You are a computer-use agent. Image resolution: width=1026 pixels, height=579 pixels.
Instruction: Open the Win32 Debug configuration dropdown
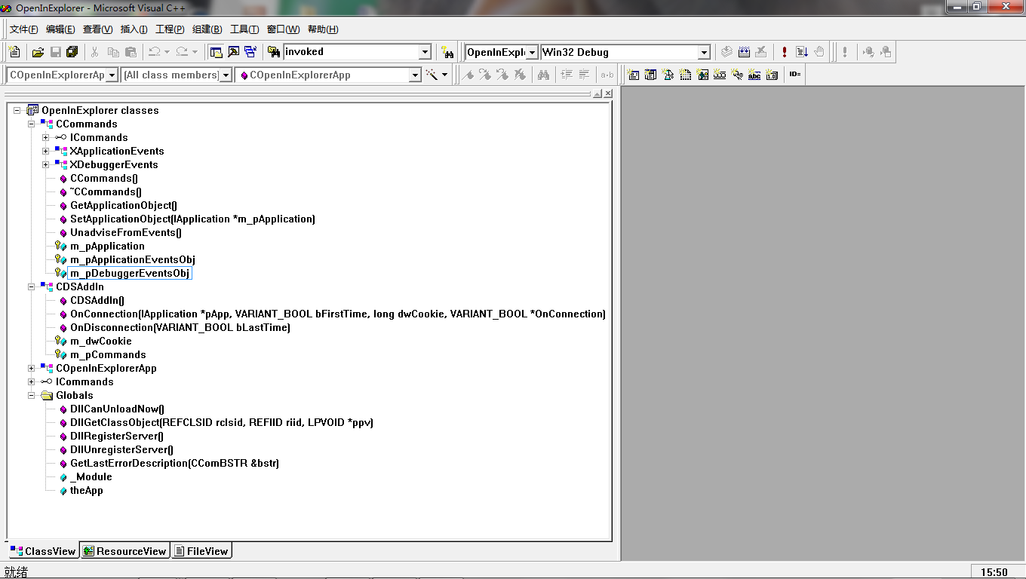click(x=704, y=53)
